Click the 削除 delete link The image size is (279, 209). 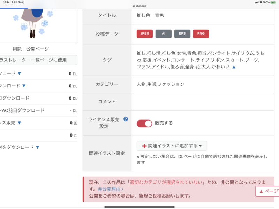(x=17, y=49)
